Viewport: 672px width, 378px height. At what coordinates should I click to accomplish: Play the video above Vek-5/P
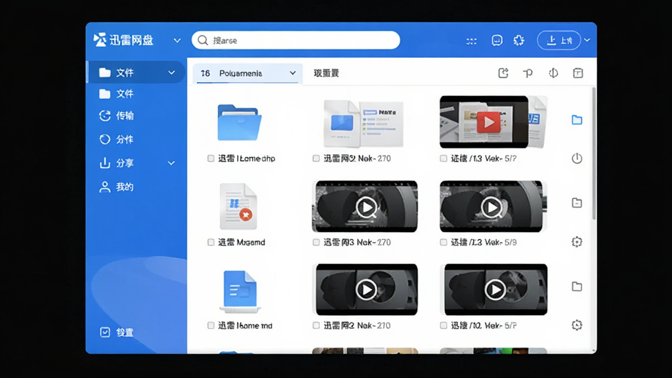[495, 289]
